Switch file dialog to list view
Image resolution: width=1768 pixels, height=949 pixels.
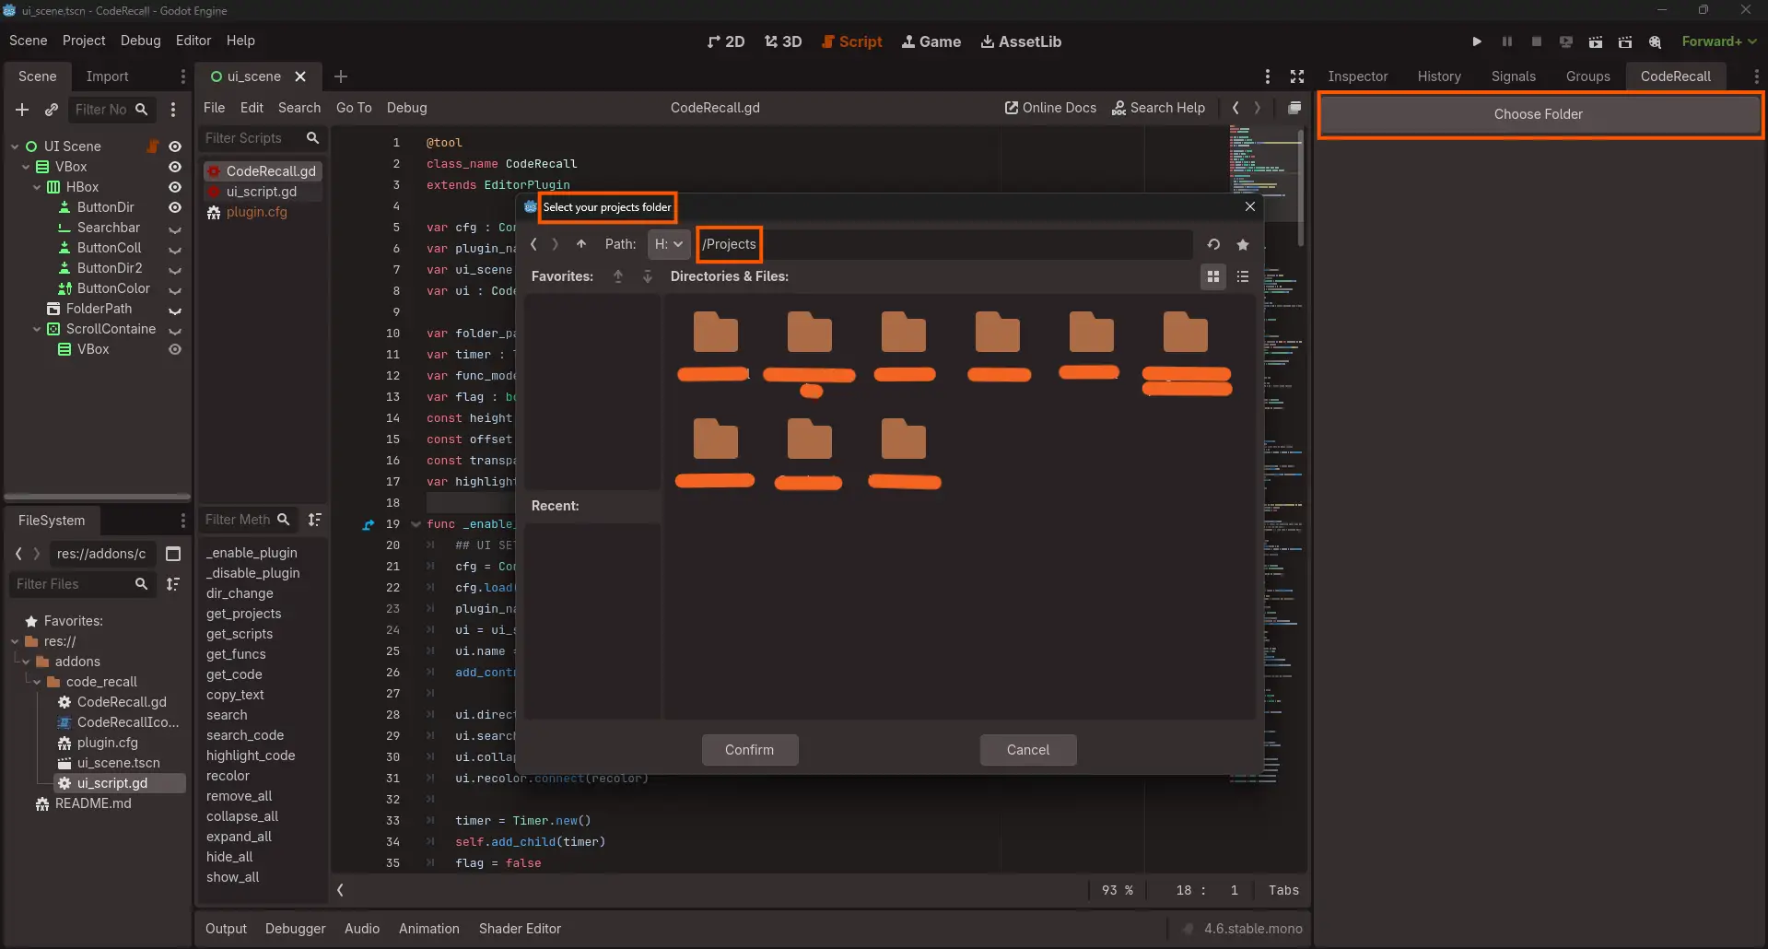point(1243,276)
